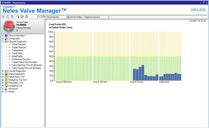Click the 'Latest tests' chart label
The height and width of the screenshot is (128, 209).
click(x=164, y=82)
